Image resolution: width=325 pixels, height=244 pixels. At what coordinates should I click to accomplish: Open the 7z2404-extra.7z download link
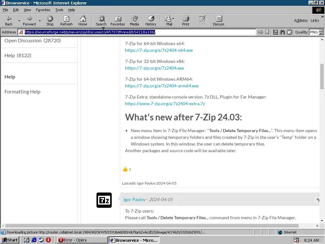pyautogui.click(x=165, y=104)
